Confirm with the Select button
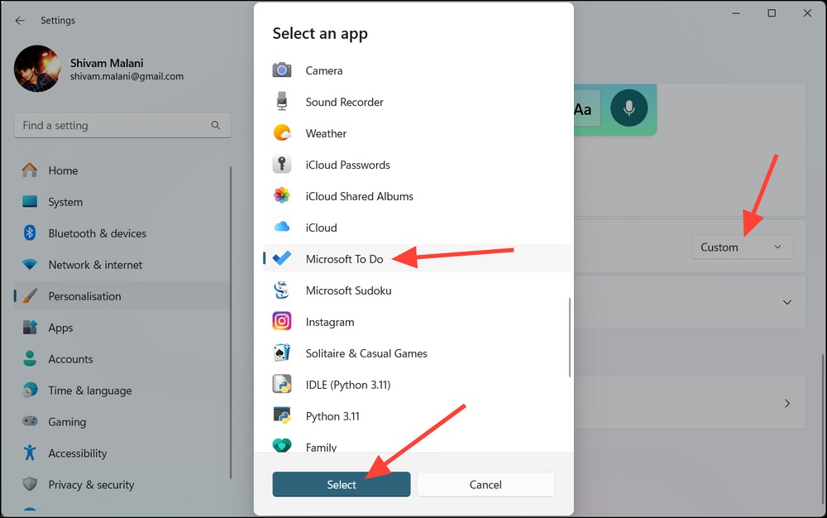 click(342, 484)
